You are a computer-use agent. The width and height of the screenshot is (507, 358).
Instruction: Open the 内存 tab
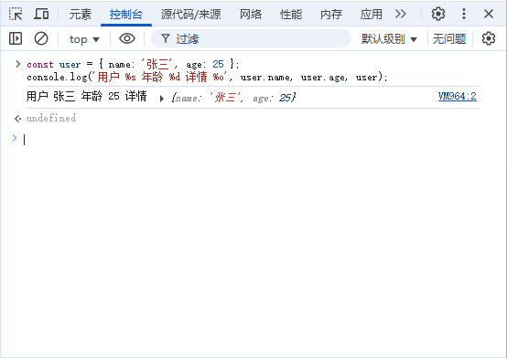(331, 15)
